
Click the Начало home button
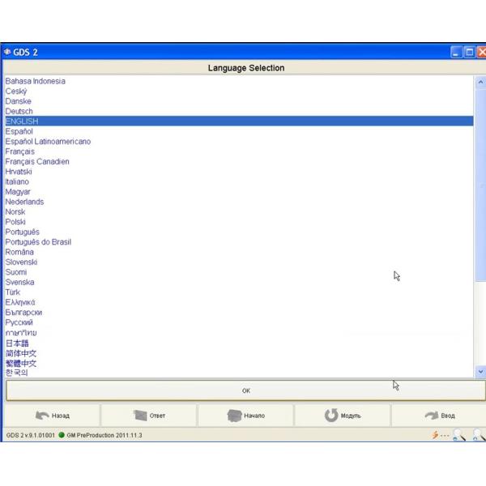point(245,416)
